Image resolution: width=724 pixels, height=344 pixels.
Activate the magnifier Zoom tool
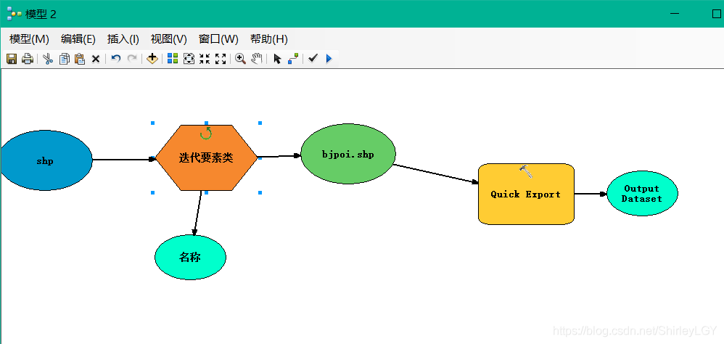(x=240, y=59)
